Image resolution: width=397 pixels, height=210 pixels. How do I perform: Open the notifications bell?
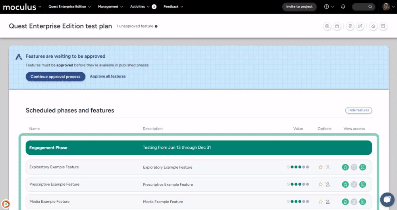[x=343, y=7]
